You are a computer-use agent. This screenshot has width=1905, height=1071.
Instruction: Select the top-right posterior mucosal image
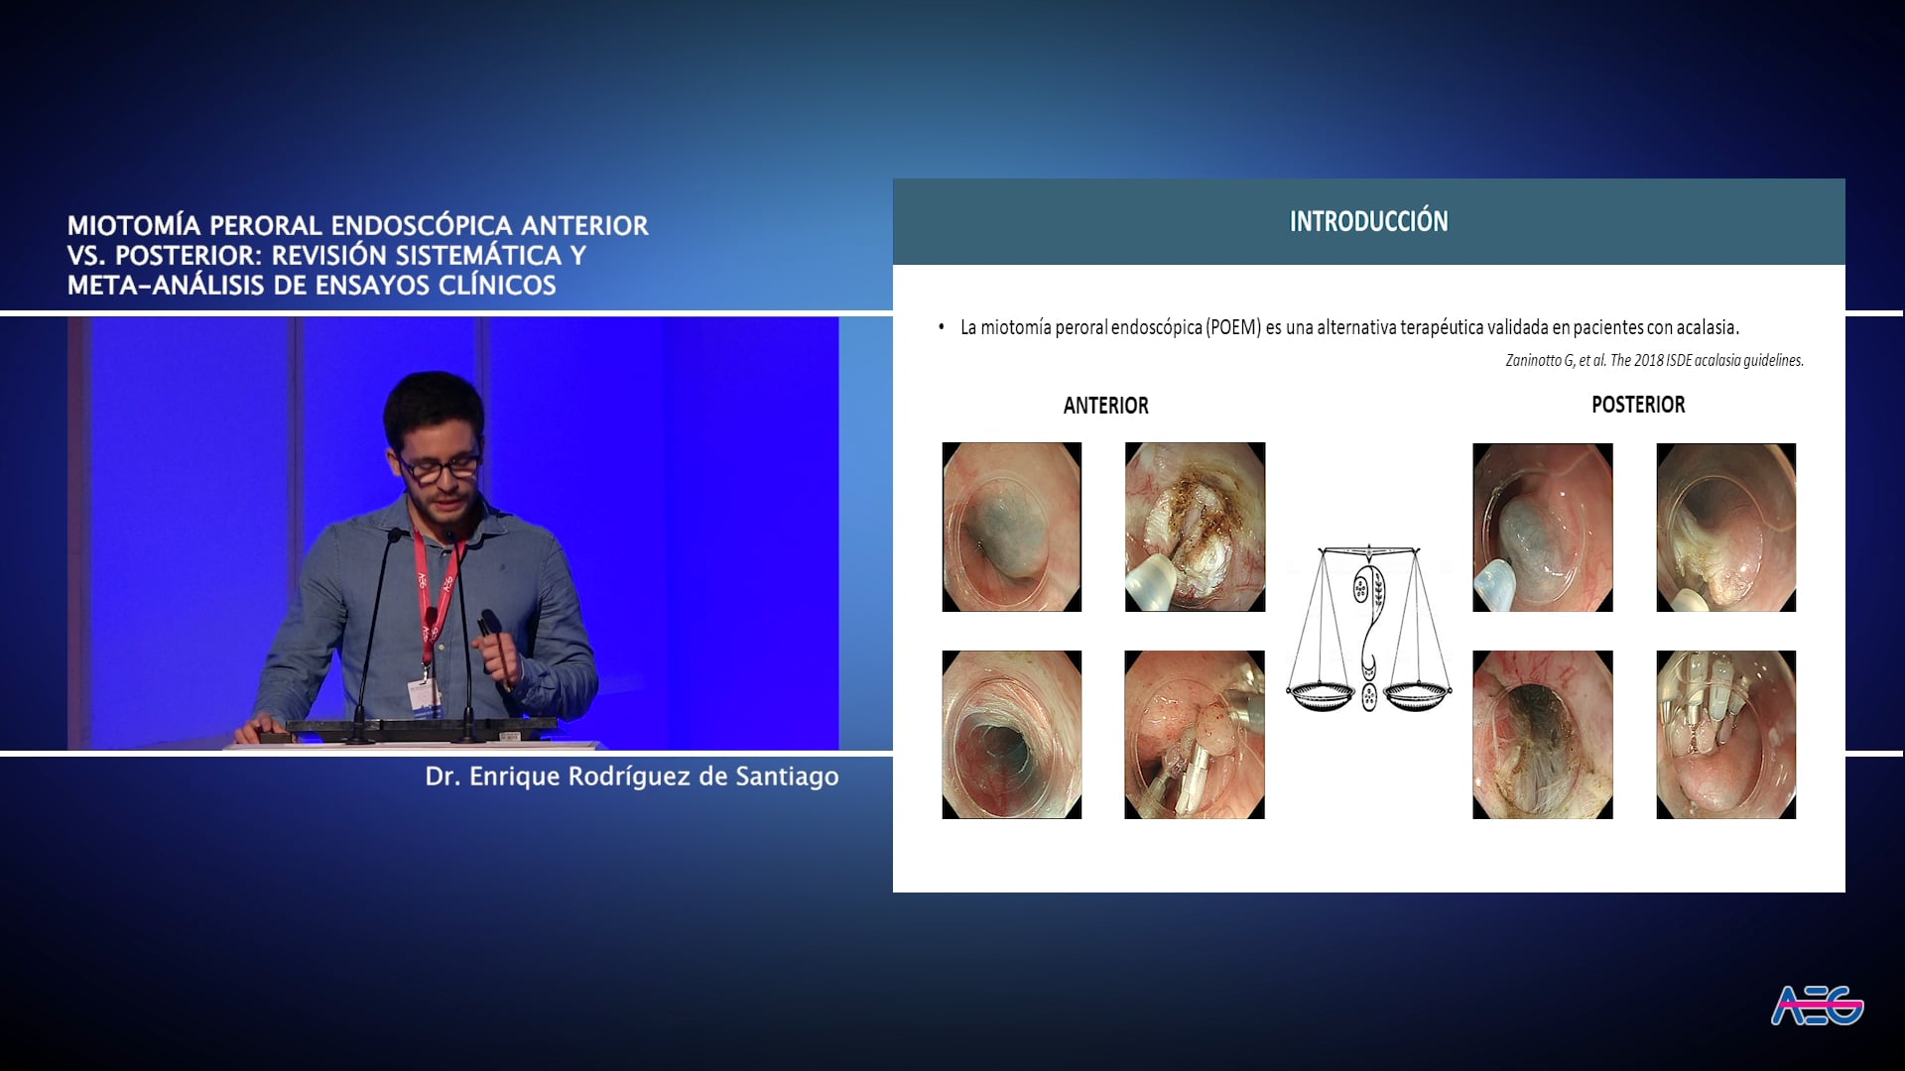coord(1725,527)
